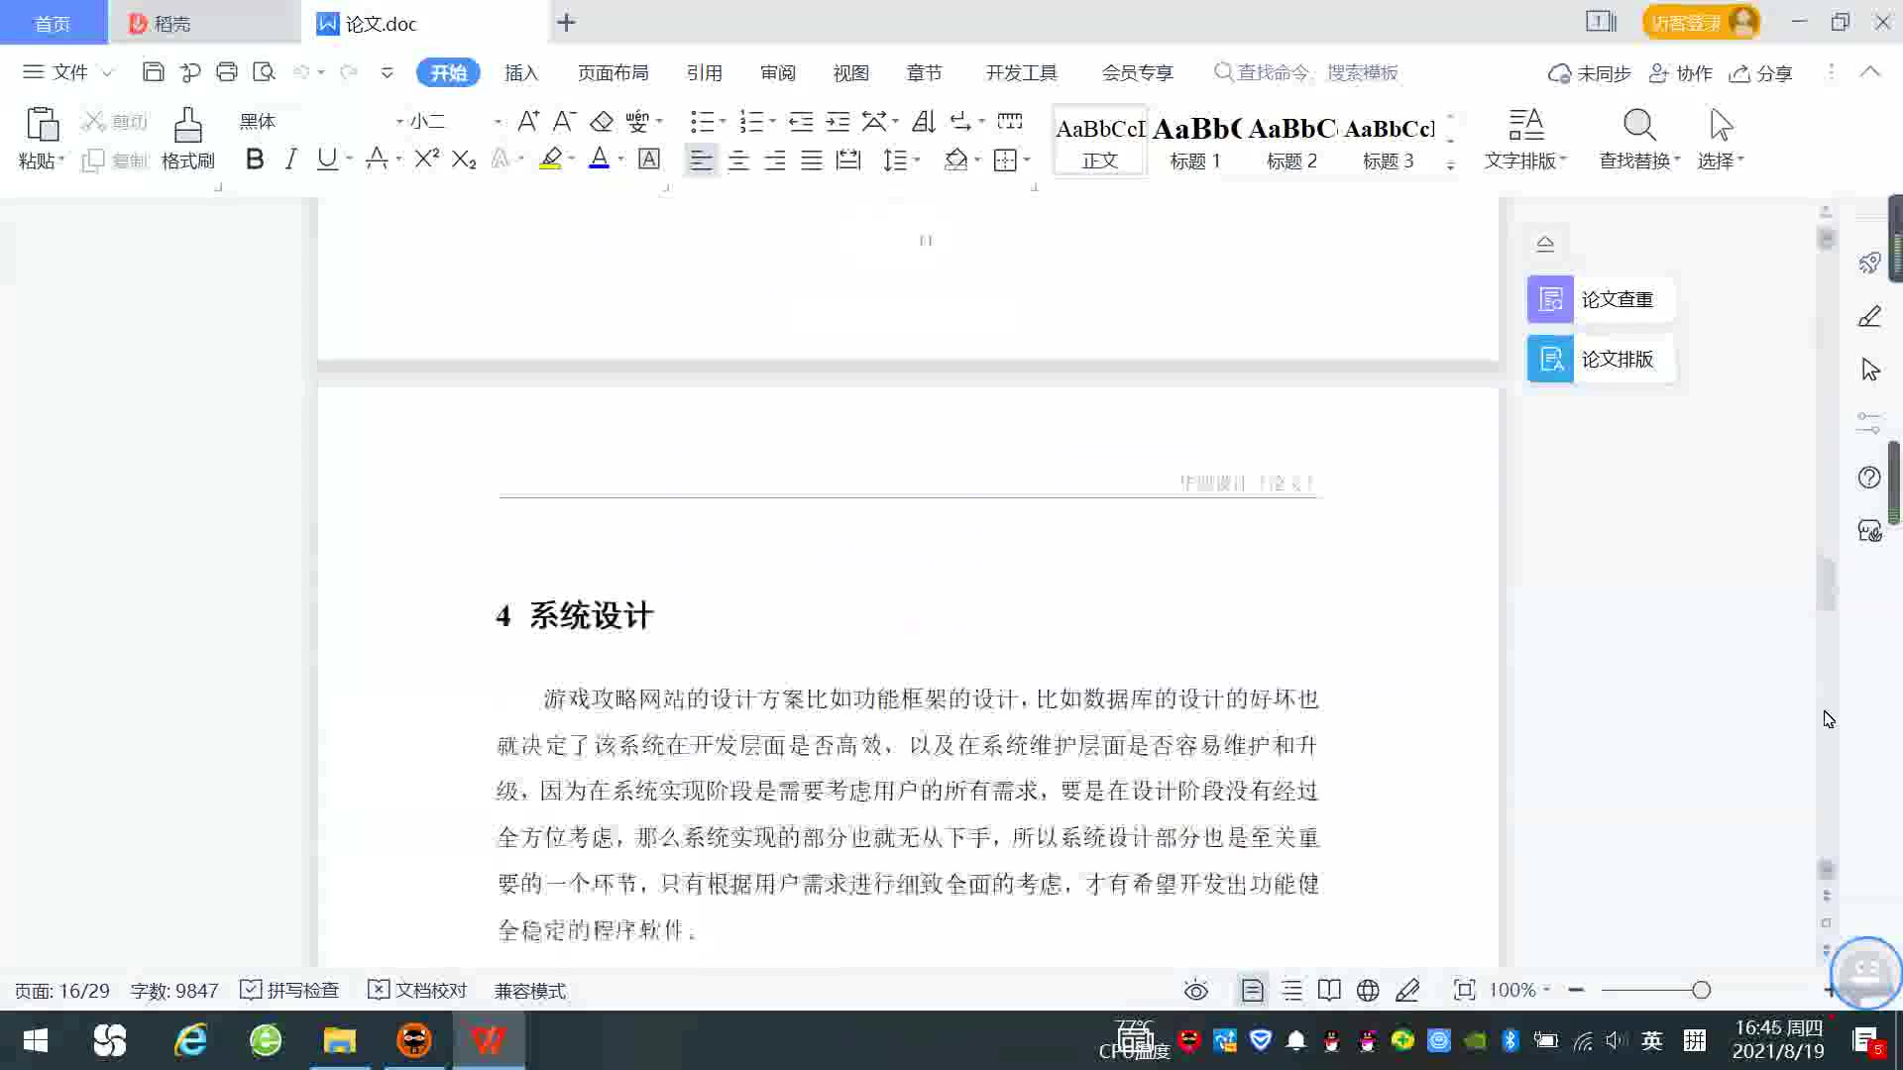
Task: Apply superscript X² formatting
Action: [426, 159]
